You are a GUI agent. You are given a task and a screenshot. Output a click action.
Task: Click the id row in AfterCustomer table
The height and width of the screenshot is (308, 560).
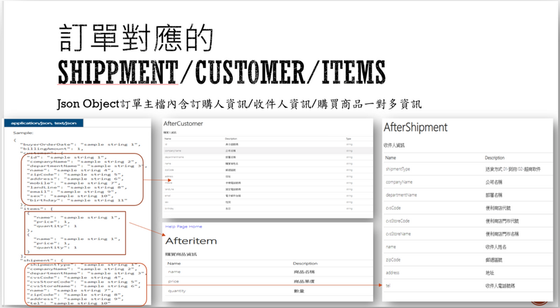click(x=267, y=144)
